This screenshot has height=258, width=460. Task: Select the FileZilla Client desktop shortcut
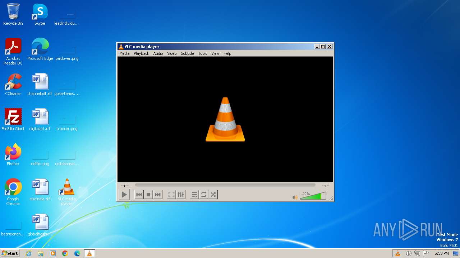[x=13, y=120]
